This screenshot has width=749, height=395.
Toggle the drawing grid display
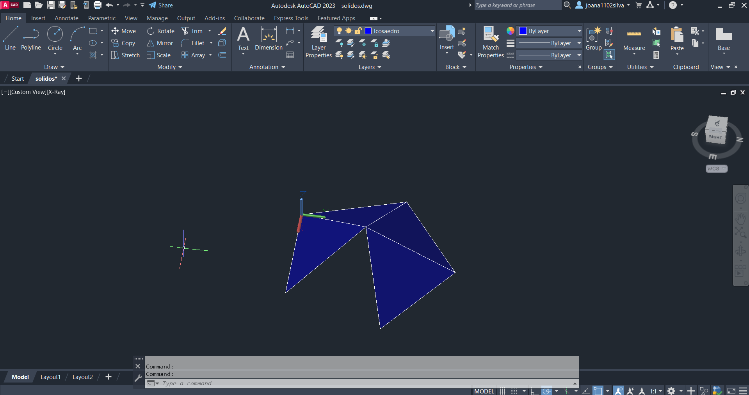503,391
